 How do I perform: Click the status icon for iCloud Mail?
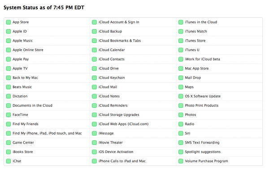coord(94,87)
